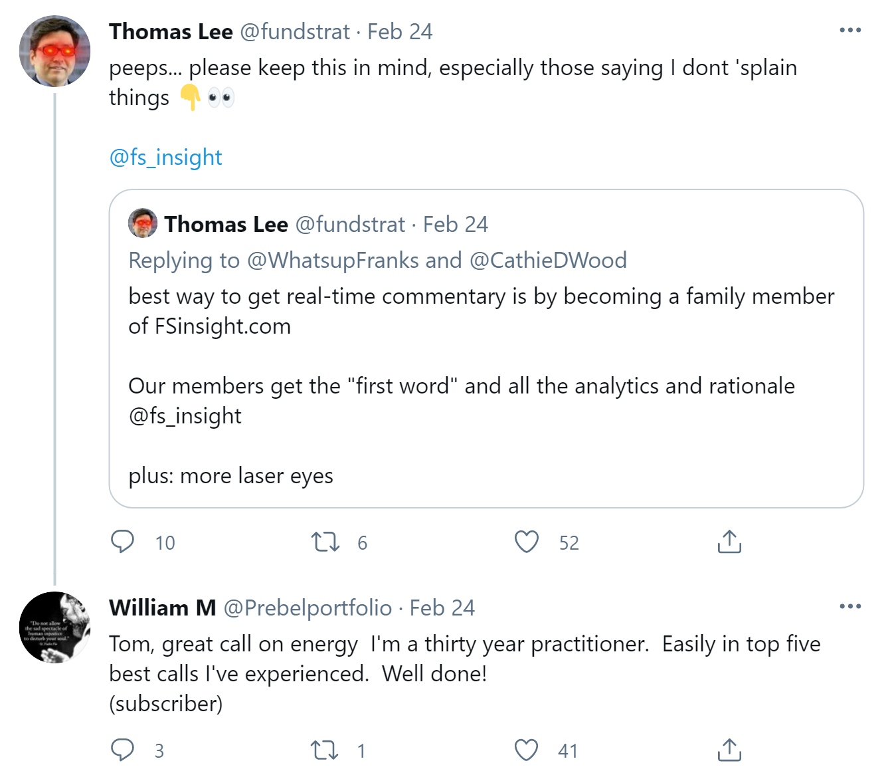Open more options on Thomas Lee's tweet
Screen dimensions: 886x779
coord(850,31)
